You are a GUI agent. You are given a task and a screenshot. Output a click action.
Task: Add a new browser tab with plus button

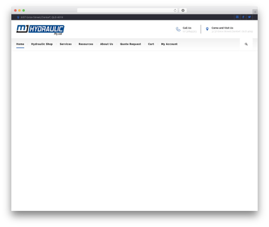[x=255, y=12]
